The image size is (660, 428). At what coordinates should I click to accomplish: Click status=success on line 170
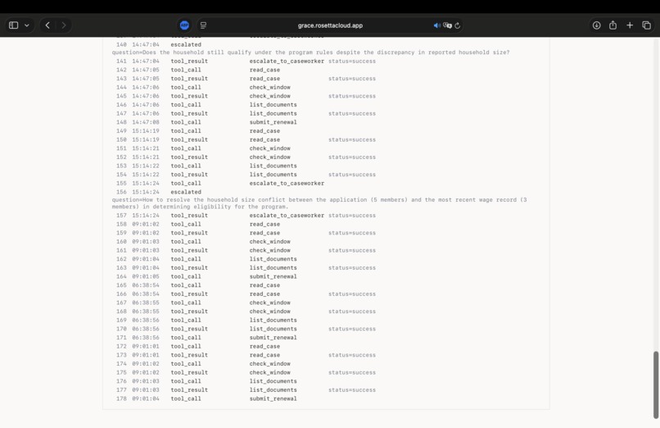point(352,329)
